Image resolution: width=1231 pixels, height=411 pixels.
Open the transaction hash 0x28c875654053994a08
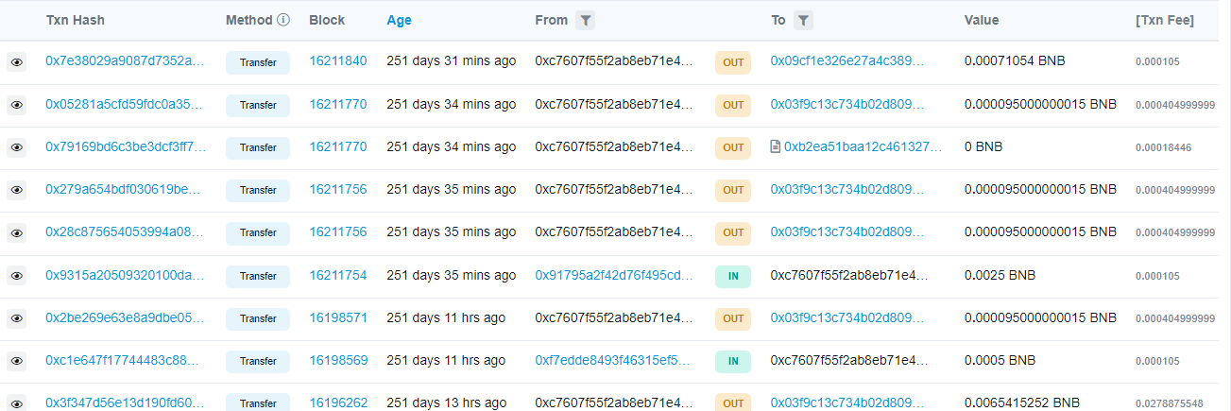pyautogui.click(x=125, y=232)
